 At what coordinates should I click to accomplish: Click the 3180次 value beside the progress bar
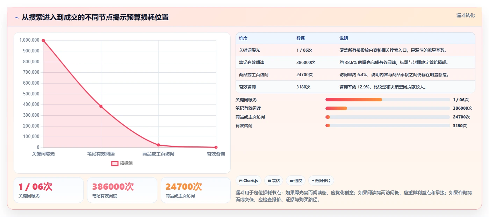(x=460, y=126)
